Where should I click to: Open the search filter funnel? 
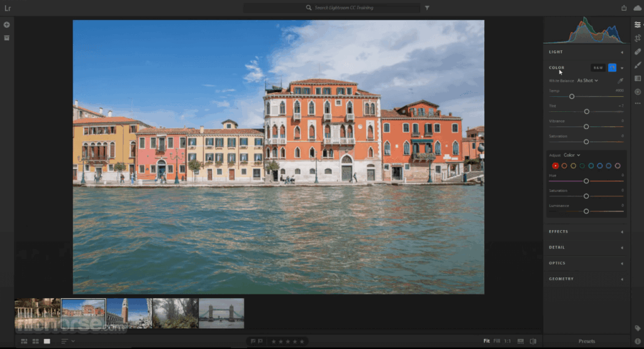427,8
